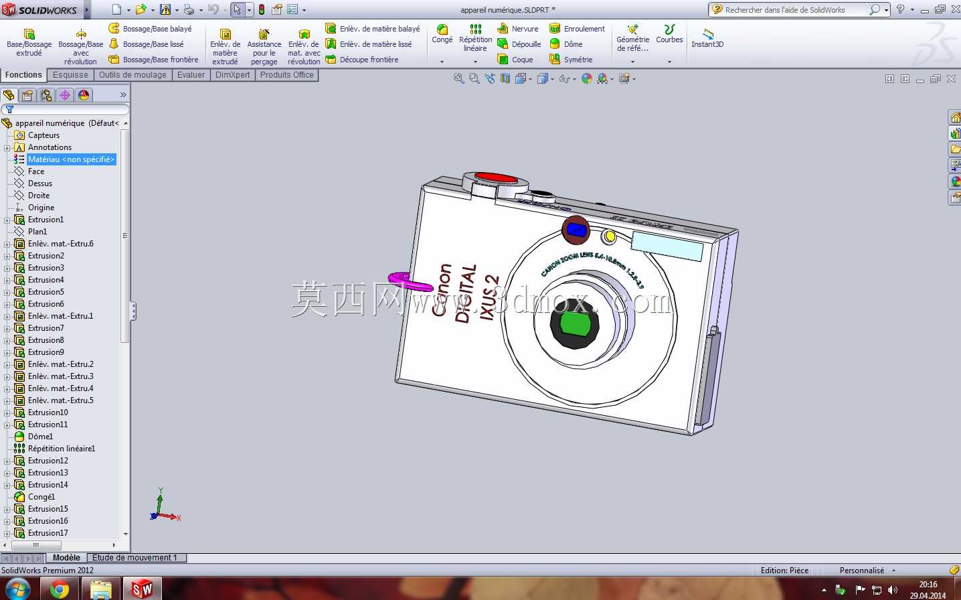Viewport: 961px width, 600px height.
Task: Select Bossage/Base avec révolution tool
Action: pos(80,47)
